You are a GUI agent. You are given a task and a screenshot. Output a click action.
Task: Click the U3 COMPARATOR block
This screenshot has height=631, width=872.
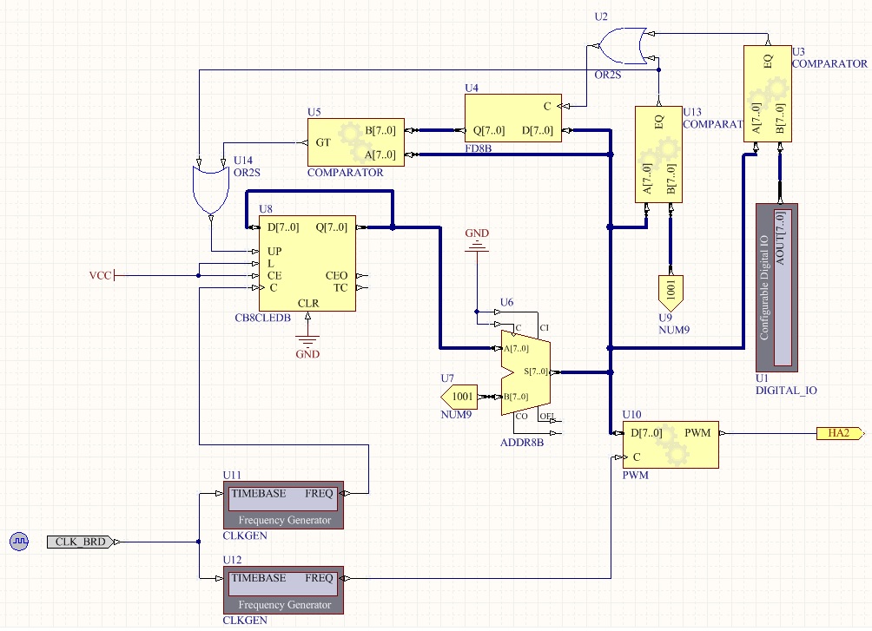pos(767,94)
